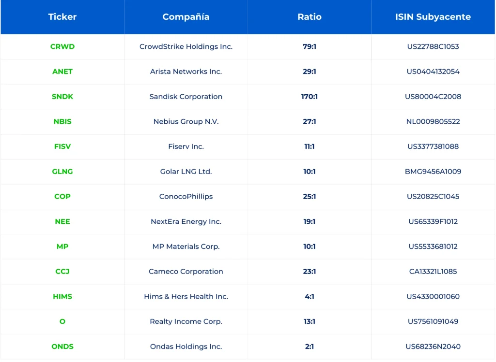Click NextEra Energy Inc. company name
Viewport: 496px width, 362px height.
tap(186, 221)
